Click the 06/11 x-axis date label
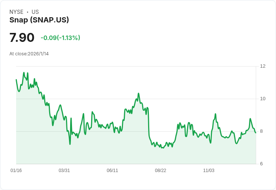The image size is (276, 190). [112, 171]
